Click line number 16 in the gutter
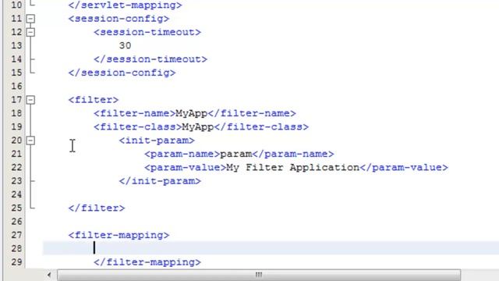This screenshot has height=281, width=499. click(16, 87)
